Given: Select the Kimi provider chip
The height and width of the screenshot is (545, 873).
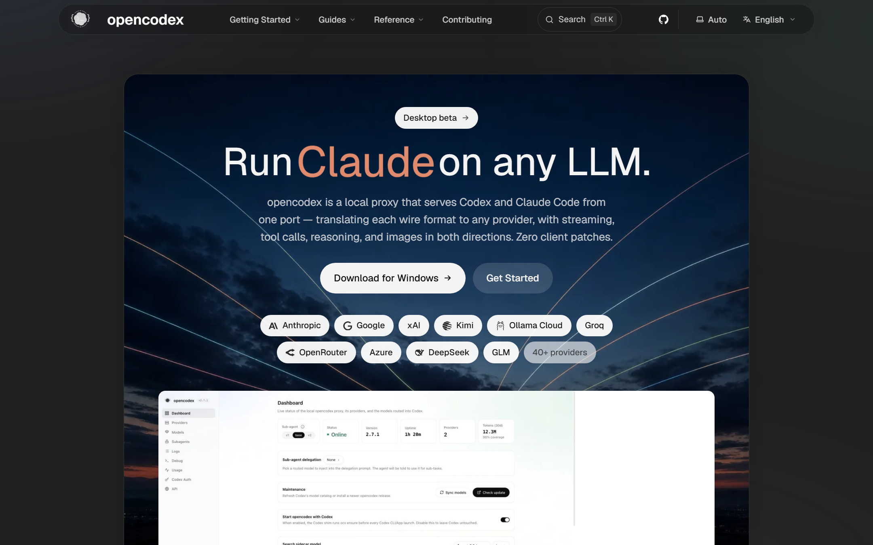Looking at the screenshot, I should point(458,325).
